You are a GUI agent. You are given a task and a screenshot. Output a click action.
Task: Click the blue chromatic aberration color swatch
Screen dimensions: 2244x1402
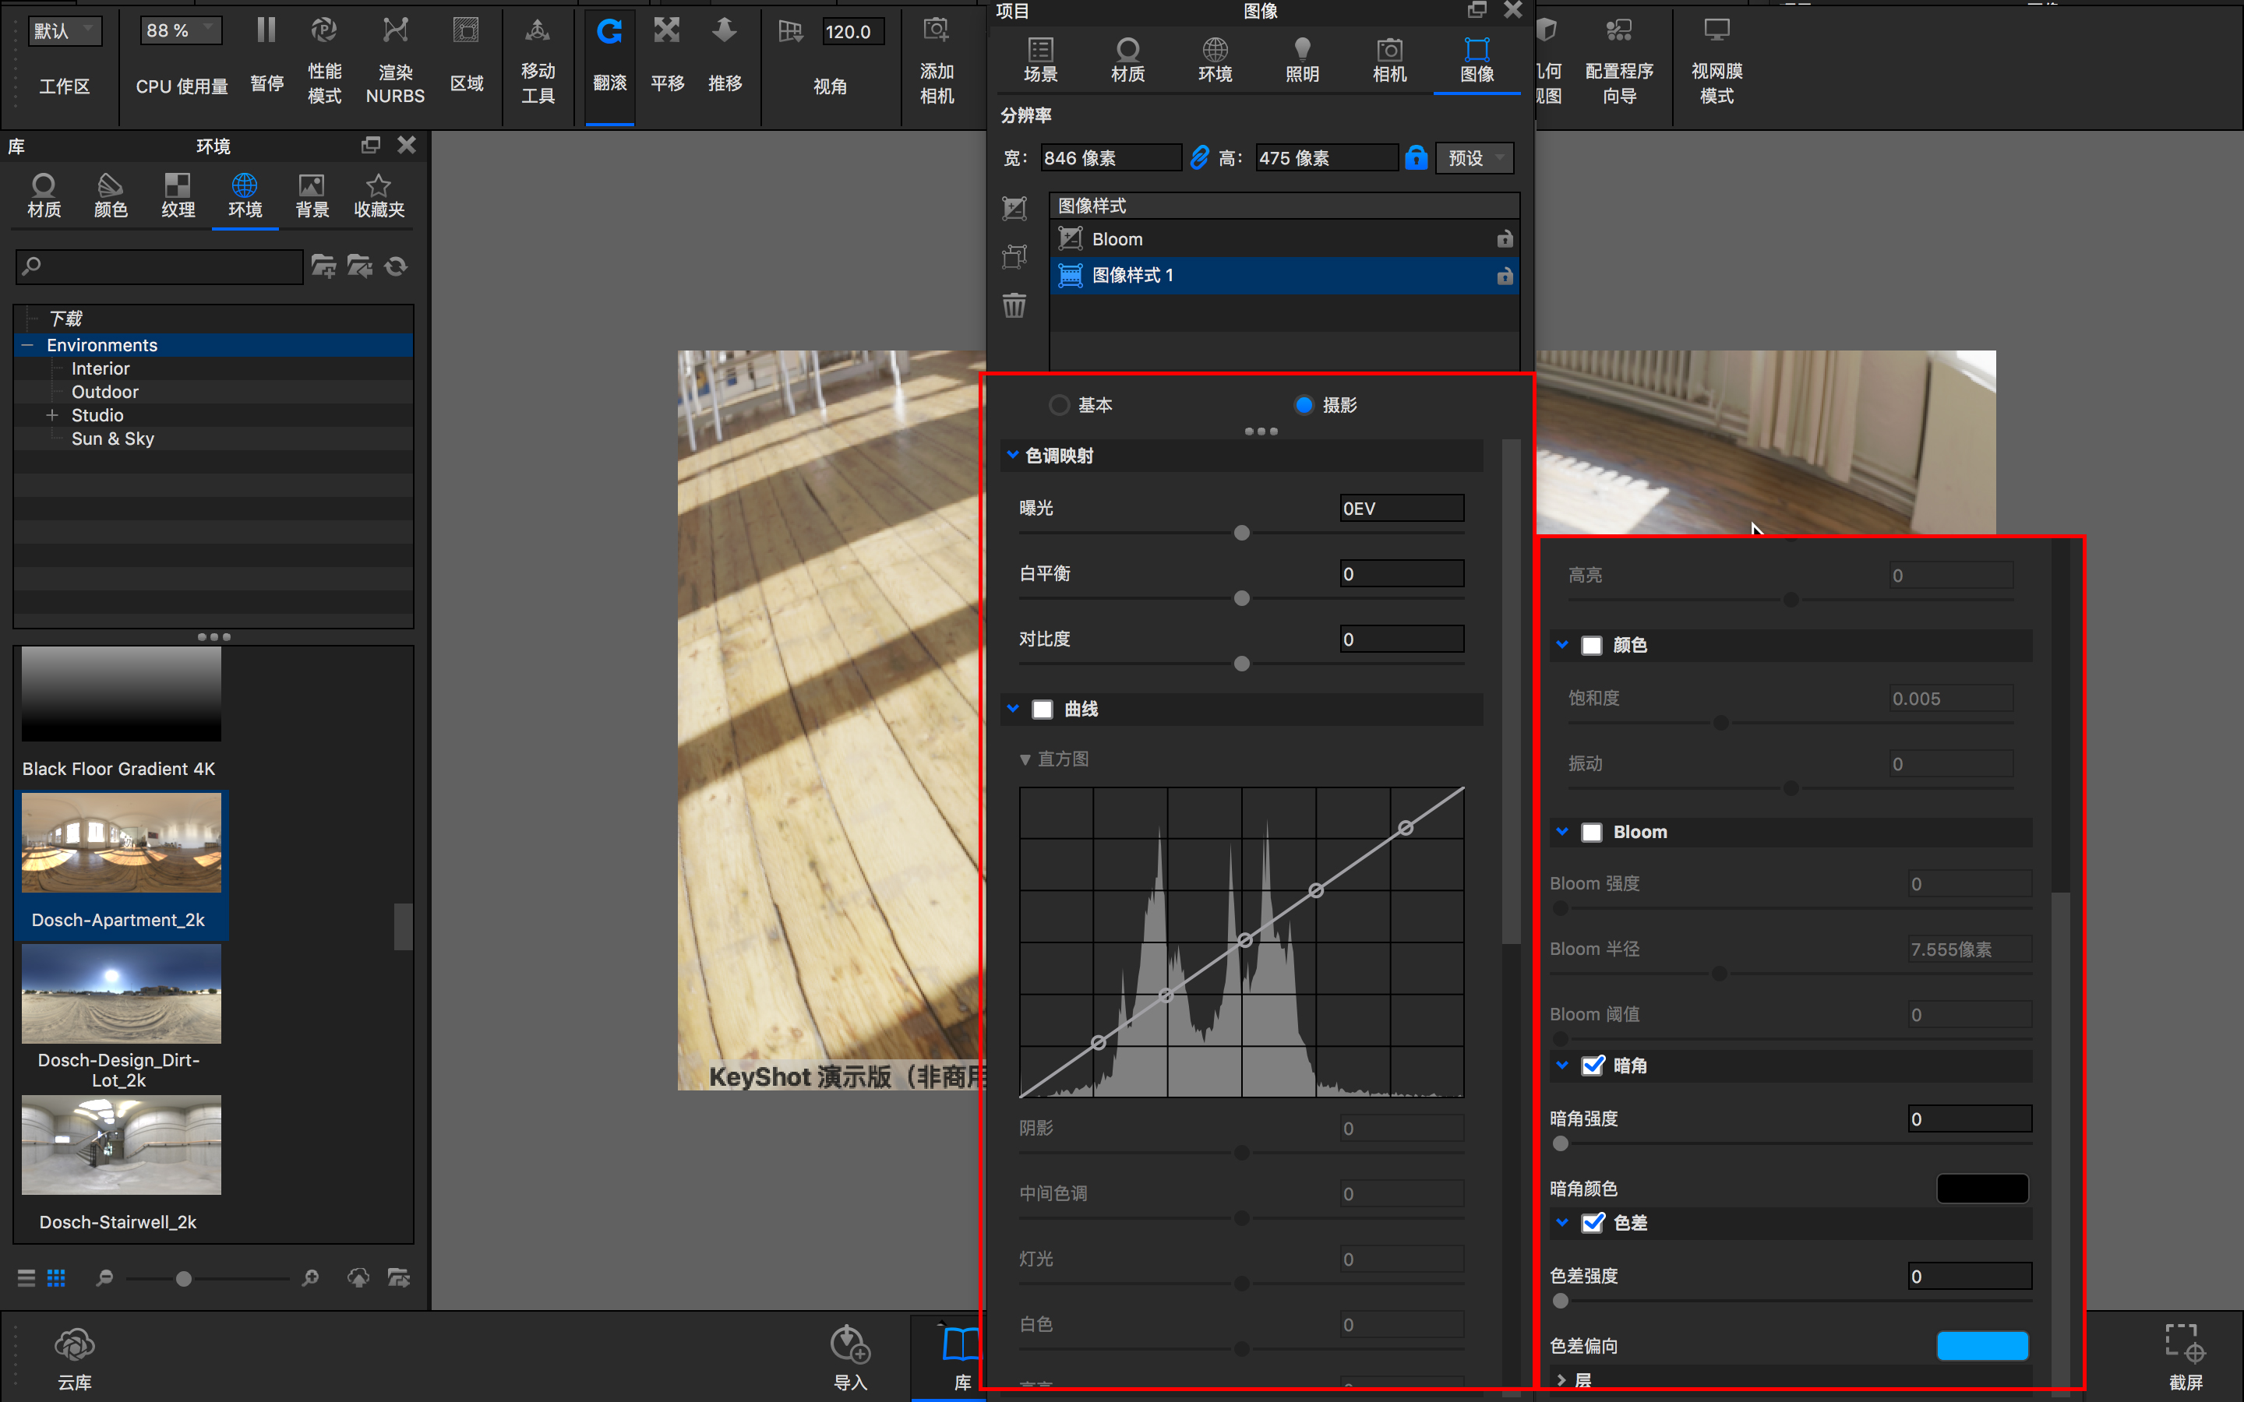[x=1981, y=1345]
